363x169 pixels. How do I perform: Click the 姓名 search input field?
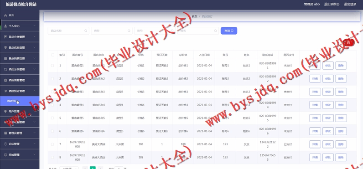[x=198, y=31]
